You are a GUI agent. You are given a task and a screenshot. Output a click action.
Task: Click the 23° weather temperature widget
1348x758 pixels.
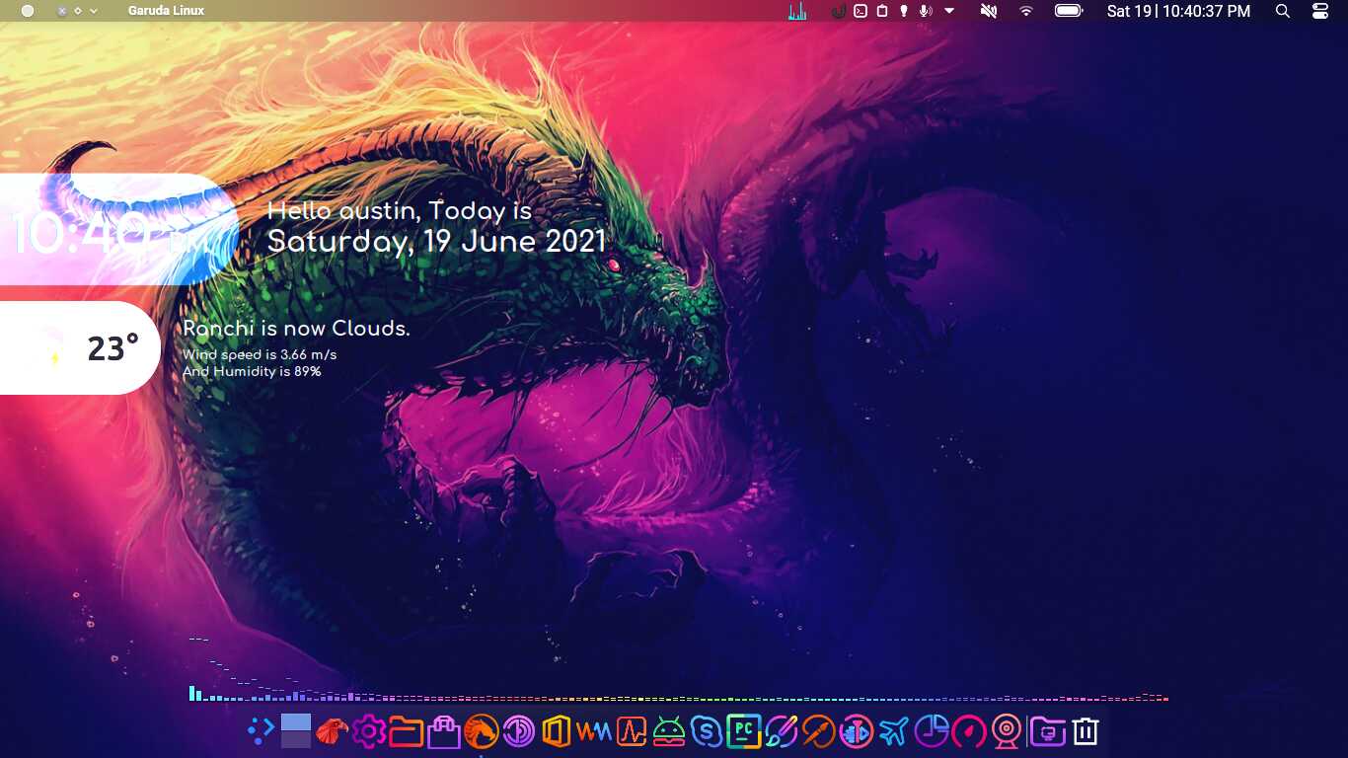pyautogui.click(x=80, y=348)
